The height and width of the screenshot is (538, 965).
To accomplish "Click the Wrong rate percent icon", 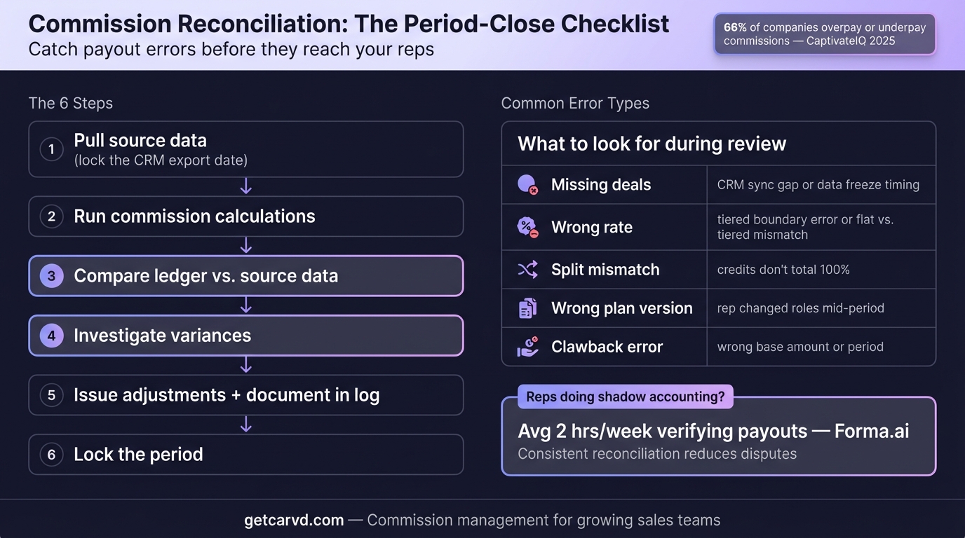I will click(x=527, y=228).
